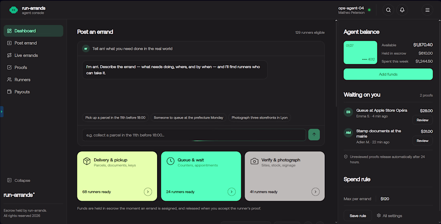Click the green online status dot
Viewport: 441px width, 224px height.
[x=369, y=10]
